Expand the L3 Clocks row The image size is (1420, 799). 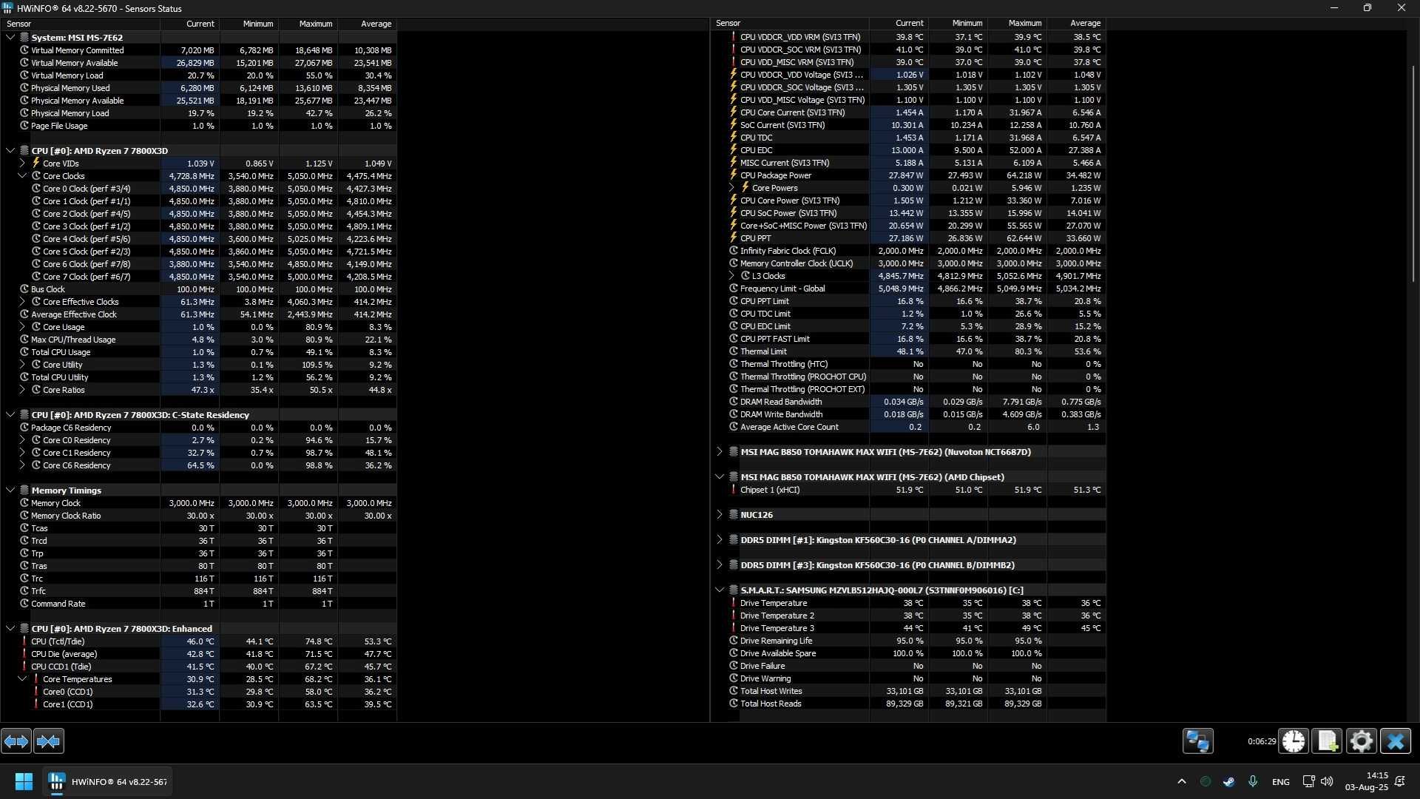pos(731,275)
